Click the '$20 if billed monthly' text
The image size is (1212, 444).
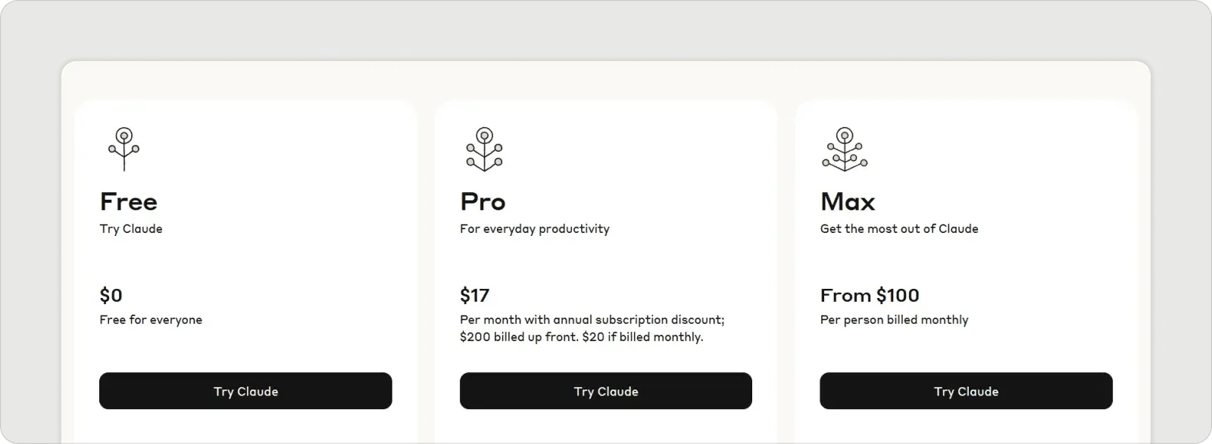pyautogui.click(x=642, y=337)
